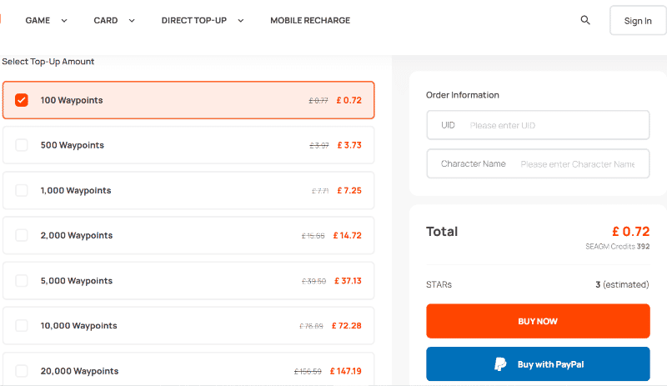667x386 pixels.
Task: Open the search magnifier icon
Action: coord(585,20)
